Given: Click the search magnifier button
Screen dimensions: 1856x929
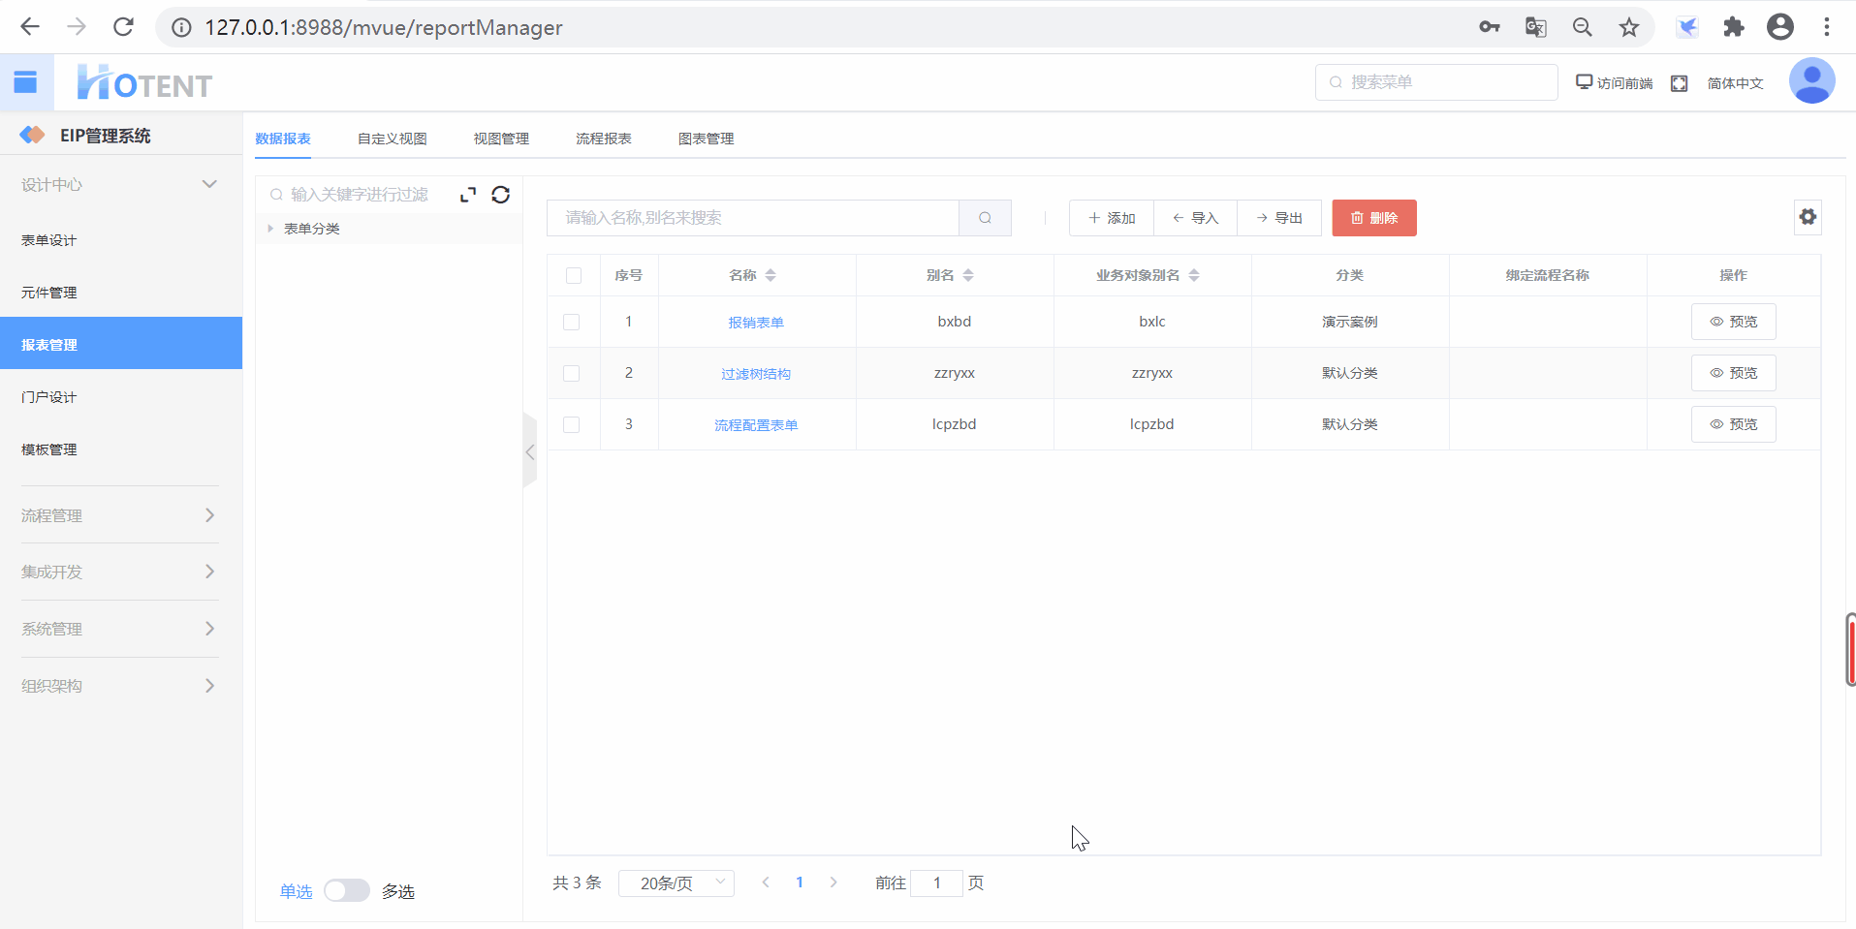Looking at the screenshot, I should point(985,218).
